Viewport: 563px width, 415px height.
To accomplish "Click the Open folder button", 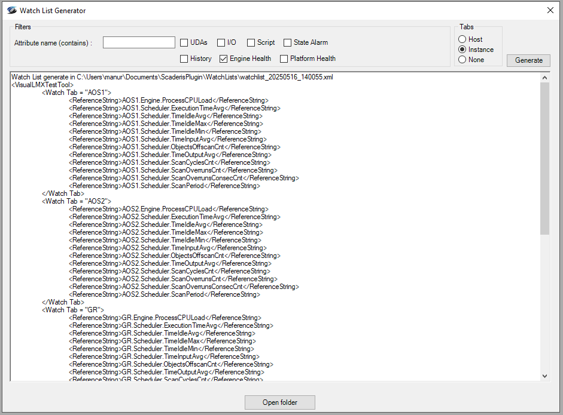I will click(x=279, y=402).
